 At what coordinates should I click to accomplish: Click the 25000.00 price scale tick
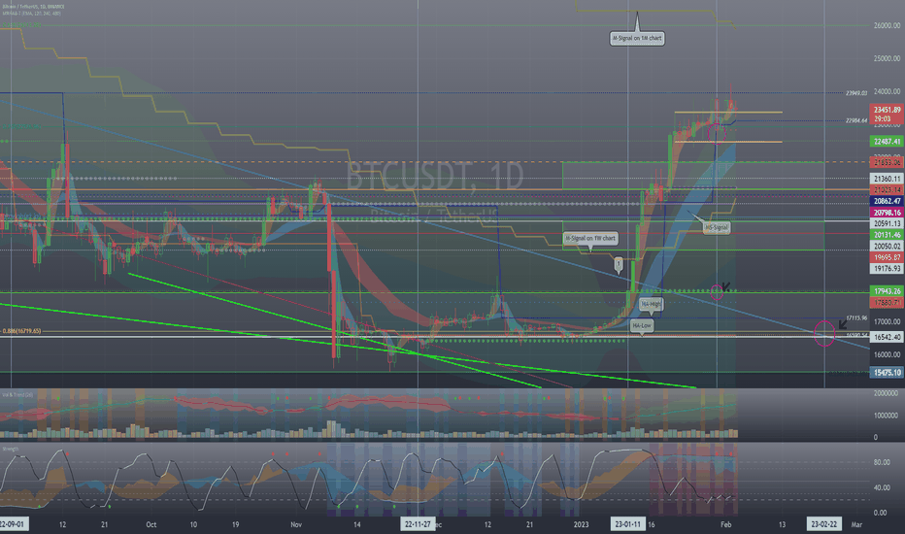[888, 58]
